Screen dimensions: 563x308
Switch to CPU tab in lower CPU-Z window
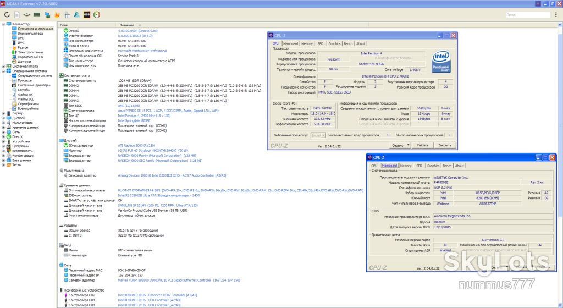(374, 166)
